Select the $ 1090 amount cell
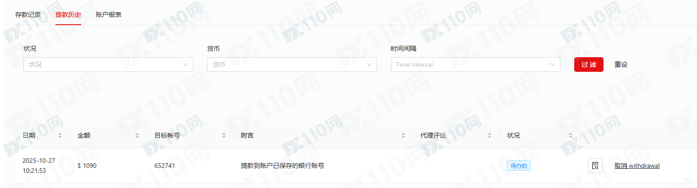This screenshot has height=188, width=697. coord(87,166)
